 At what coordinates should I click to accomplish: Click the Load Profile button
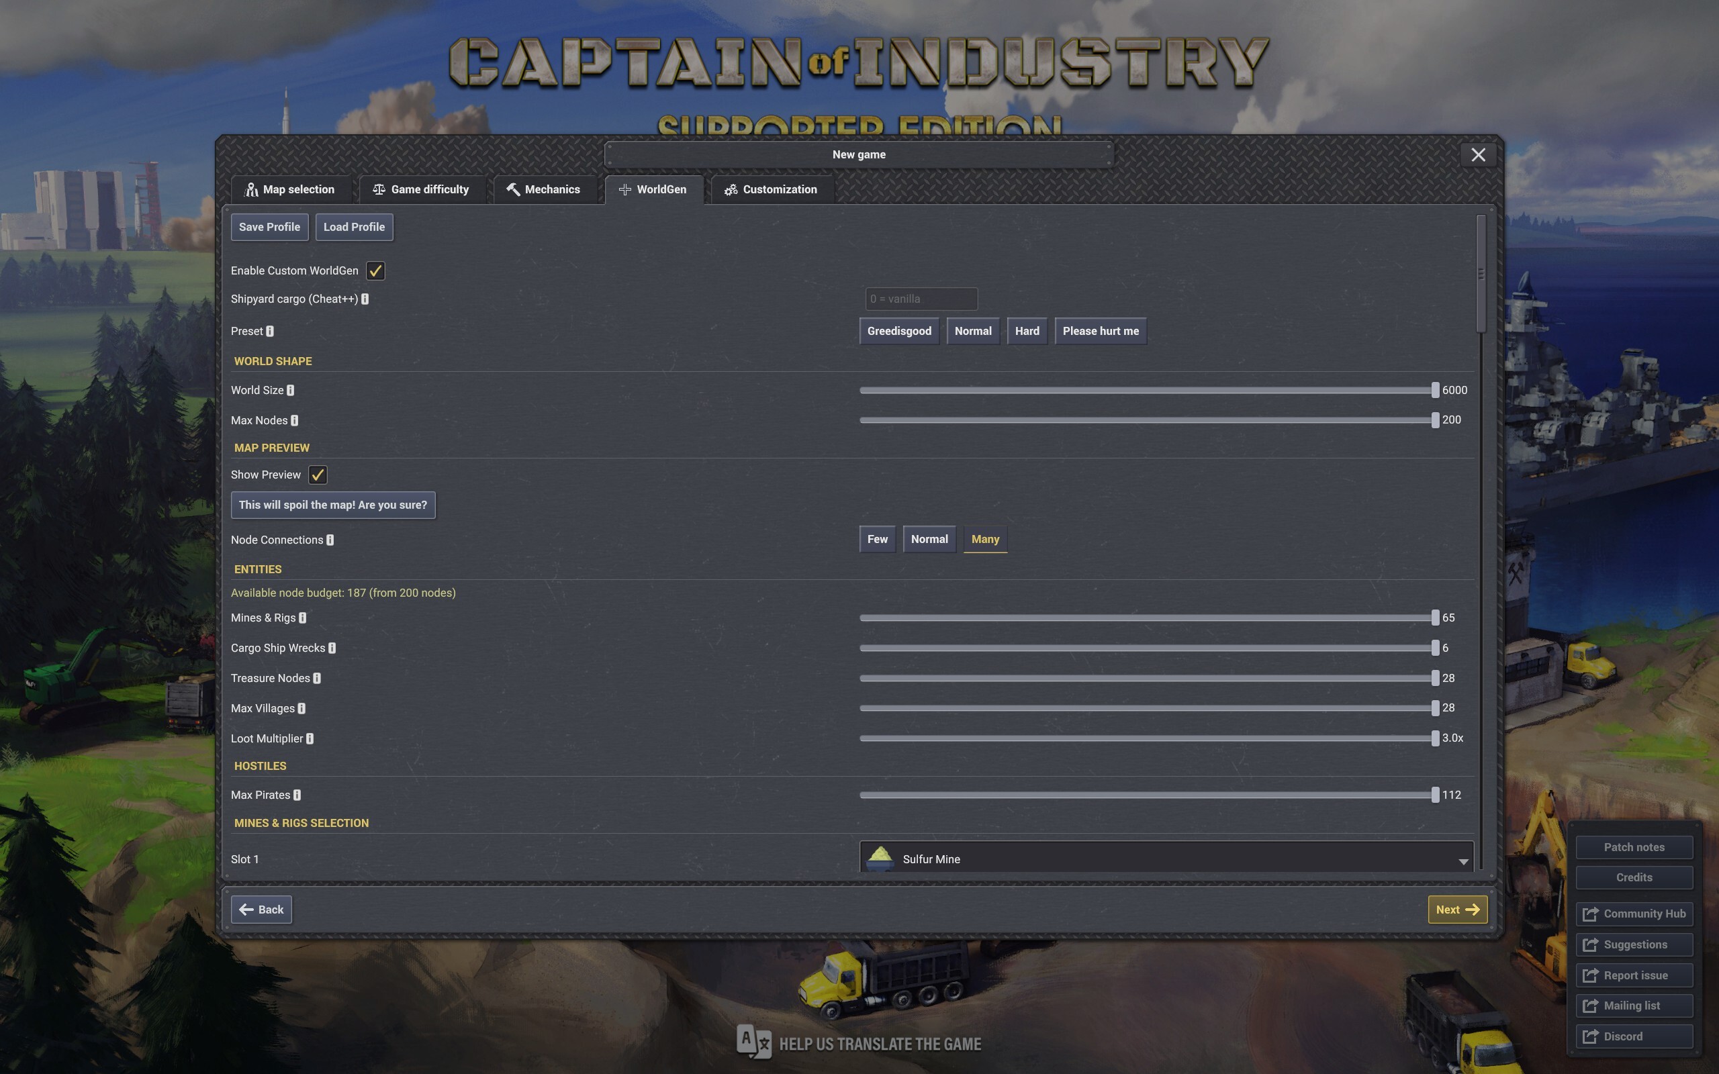coord(354,228)
